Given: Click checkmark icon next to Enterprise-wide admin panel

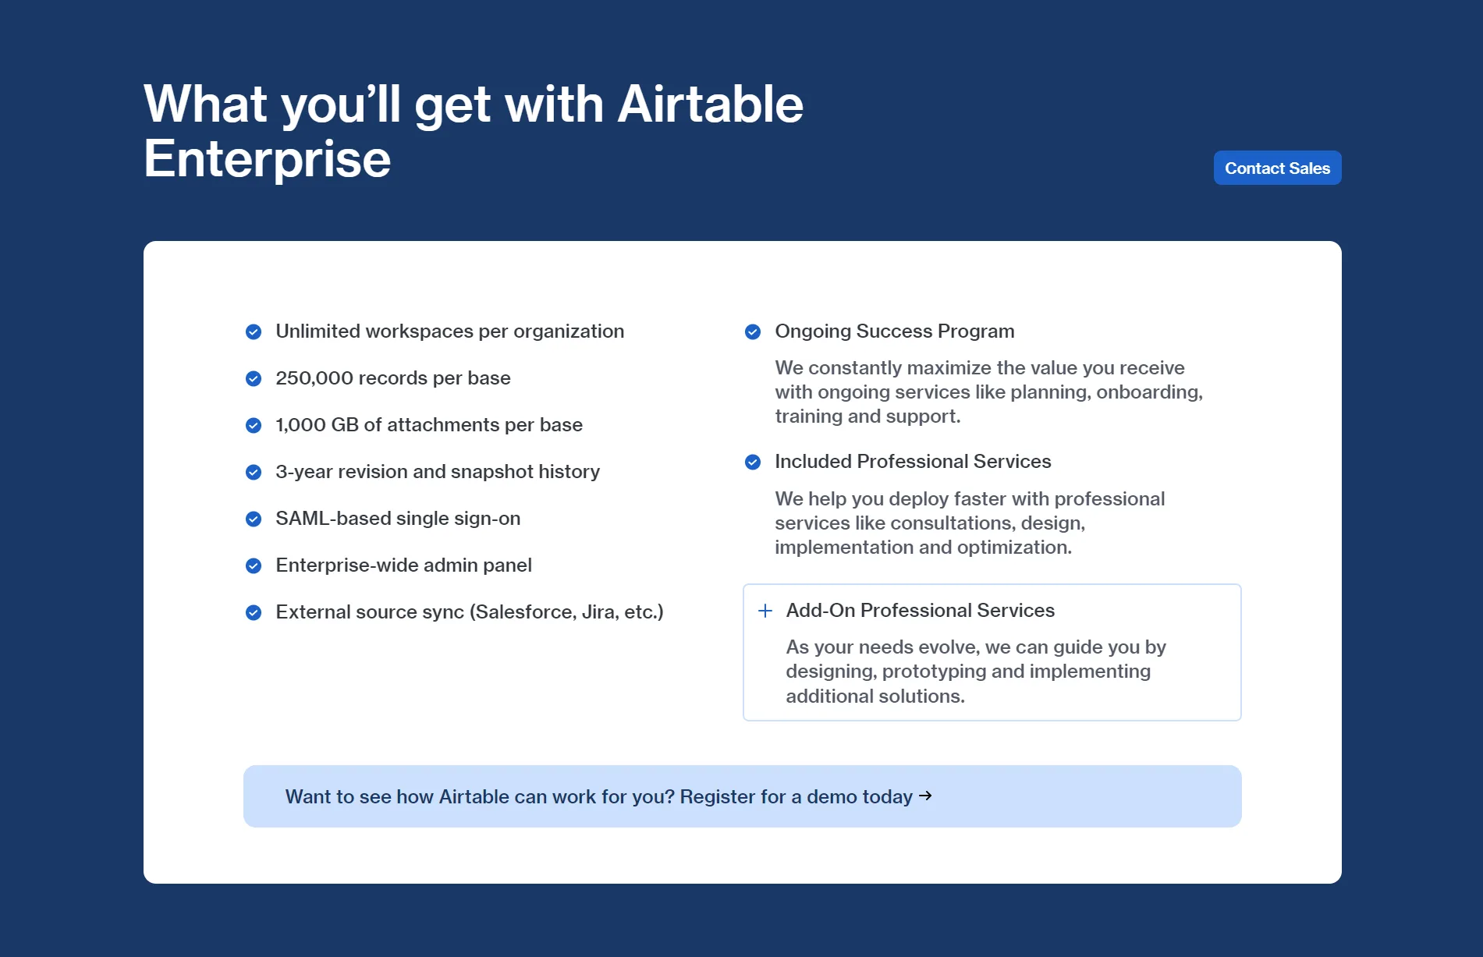Looking at the screenshot, I should pyautogui.click(x=254, y=566).
